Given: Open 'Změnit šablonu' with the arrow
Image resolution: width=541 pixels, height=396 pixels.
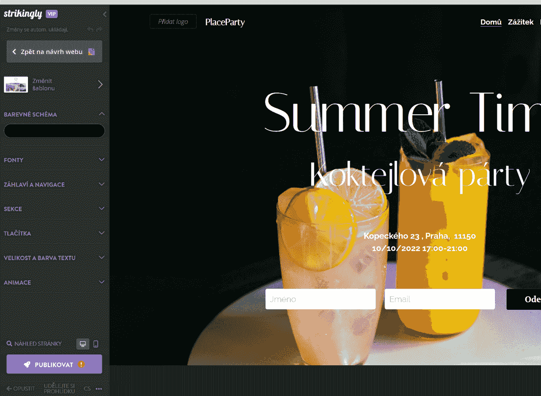Looking at the screenshot, I should (101, 84).
